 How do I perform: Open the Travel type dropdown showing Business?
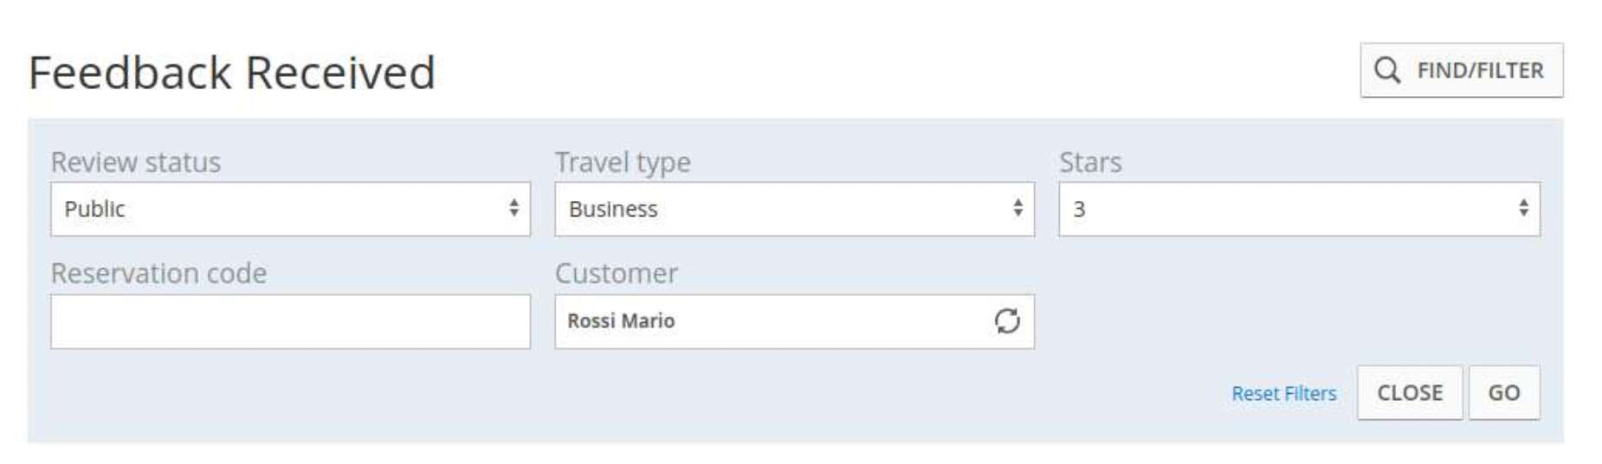pyautogui.click(x=794, y=209)
